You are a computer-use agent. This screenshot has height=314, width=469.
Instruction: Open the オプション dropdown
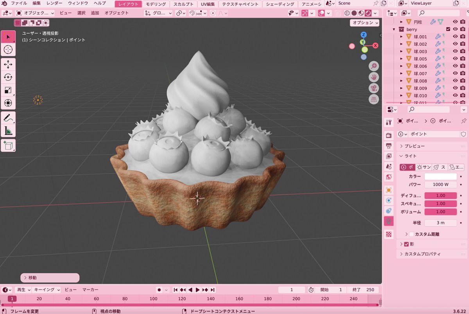[365, 23]
